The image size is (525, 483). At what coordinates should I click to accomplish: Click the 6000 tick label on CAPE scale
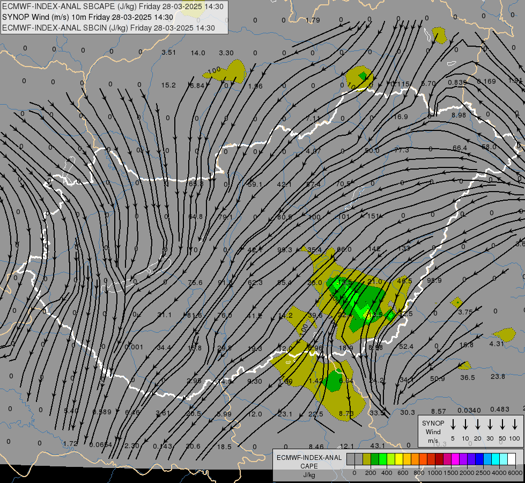[515, 473]
